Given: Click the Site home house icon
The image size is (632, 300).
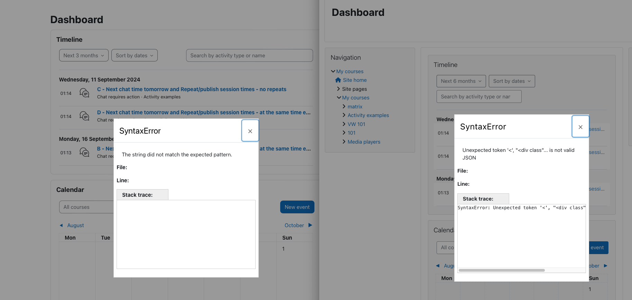Looking at the screenshot, I should tap(338, 80).
